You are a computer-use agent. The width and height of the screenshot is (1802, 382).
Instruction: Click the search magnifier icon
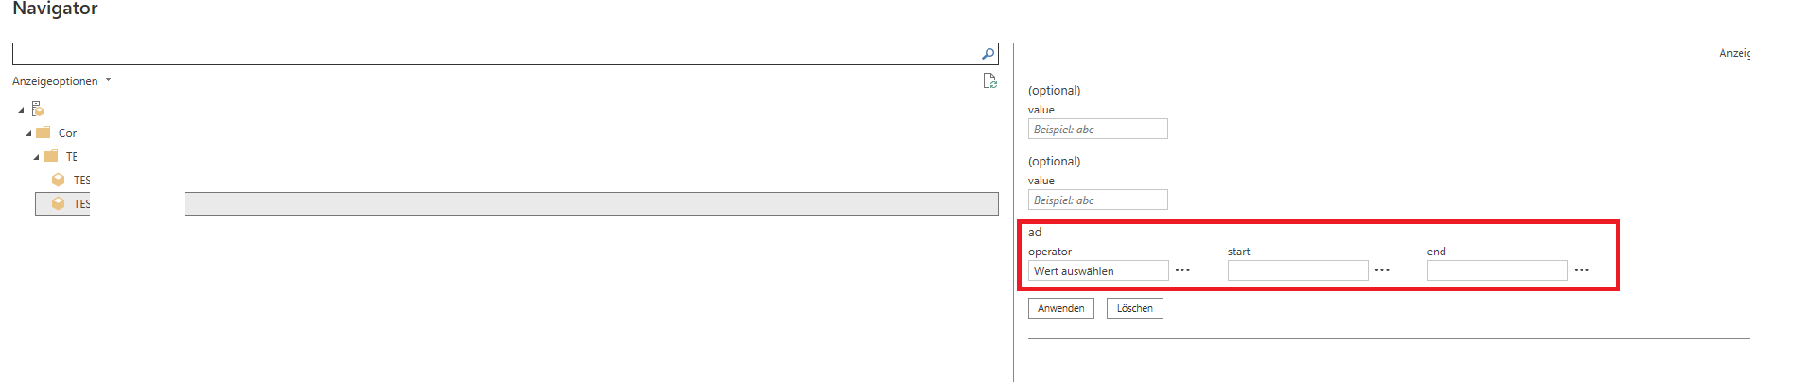pyautogui.click(x=988, y=54)
